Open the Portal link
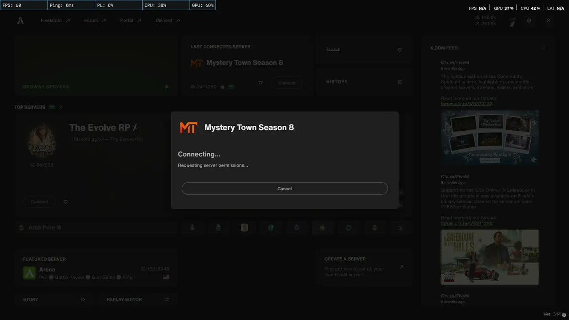This screenshot has height=320, width=569. [x=131, y=20]
